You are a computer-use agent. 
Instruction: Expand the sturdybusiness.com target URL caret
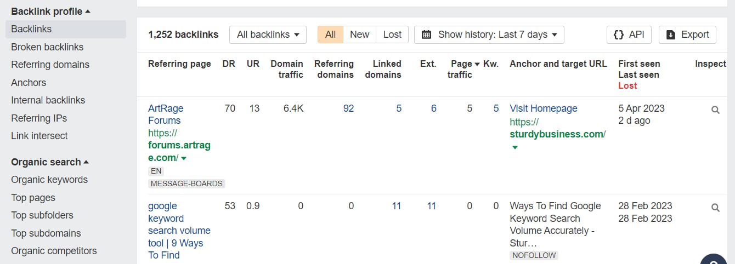coord(514,147)
